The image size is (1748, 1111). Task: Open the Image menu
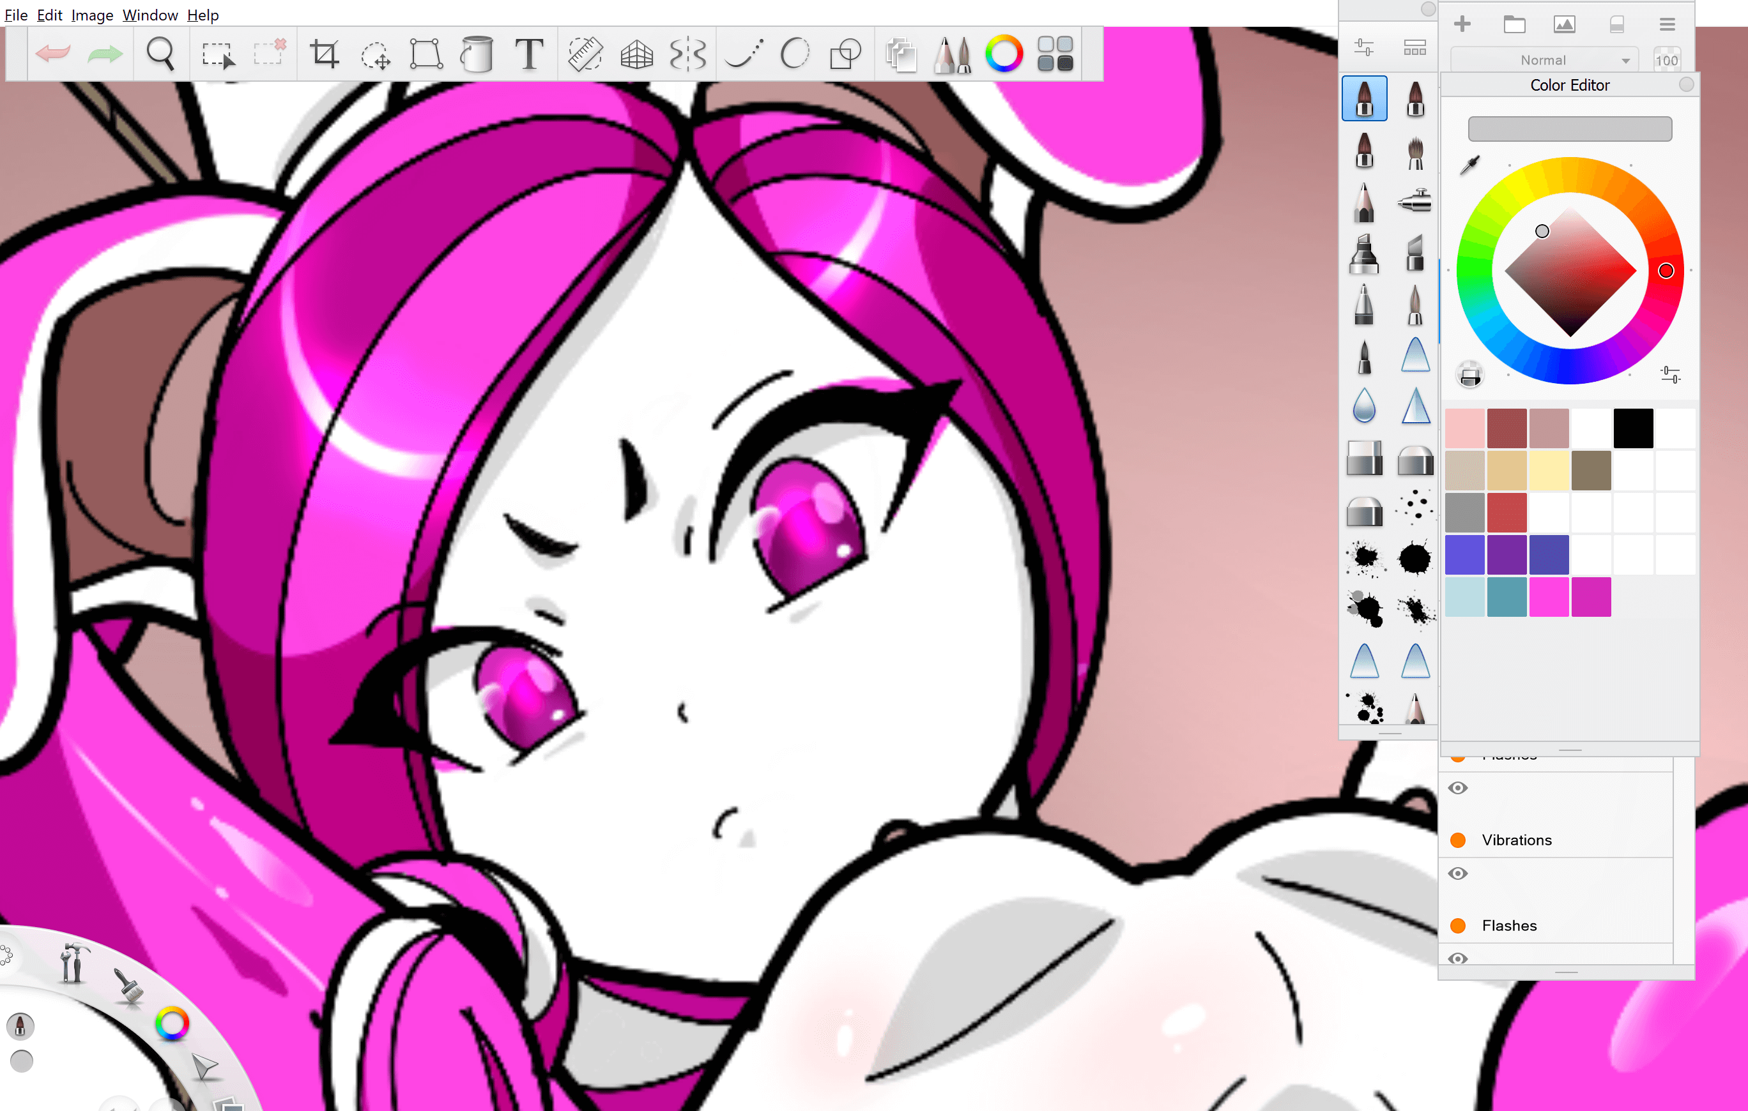(x=91, y=15)
